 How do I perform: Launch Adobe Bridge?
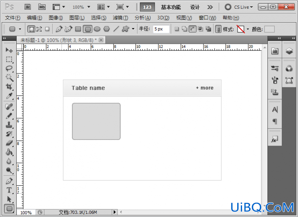tap(28, 7)
